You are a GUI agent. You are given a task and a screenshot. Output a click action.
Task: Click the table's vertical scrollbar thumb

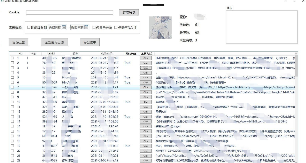(x=296, y=66)
